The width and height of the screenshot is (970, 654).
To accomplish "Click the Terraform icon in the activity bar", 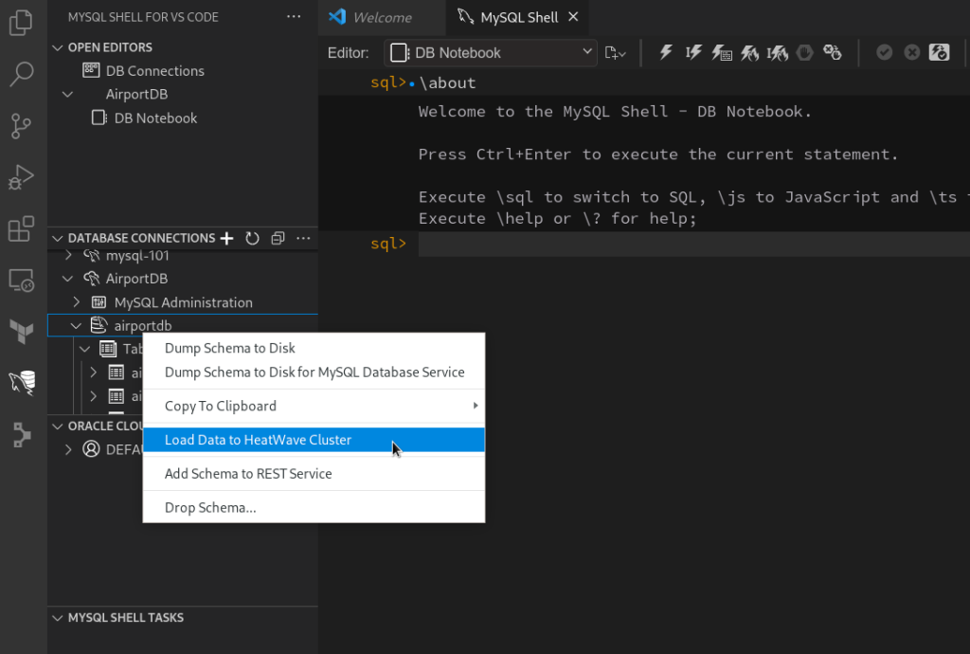I will [21, 330].
